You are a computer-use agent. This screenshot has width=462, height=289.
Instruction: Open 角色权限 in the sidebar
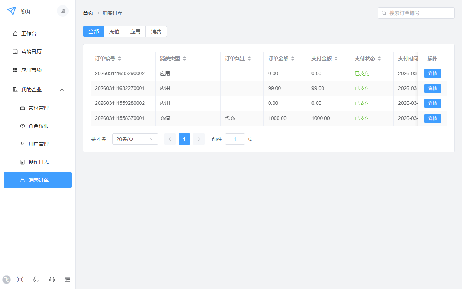(x=39, y=126)
